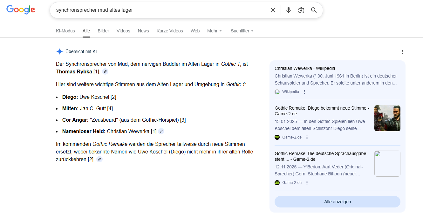Image resolution: width=423 pixels, height=217 pixels.
Task: Open the Videos tab
Action: click(x=123, y=31)
